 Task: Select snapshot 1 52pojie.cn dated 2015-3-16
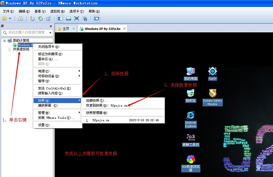(123, 120)
